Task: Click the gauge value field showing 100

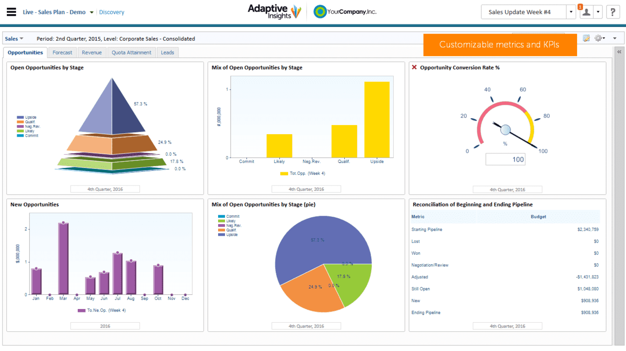Action: [x=505, y=159]
